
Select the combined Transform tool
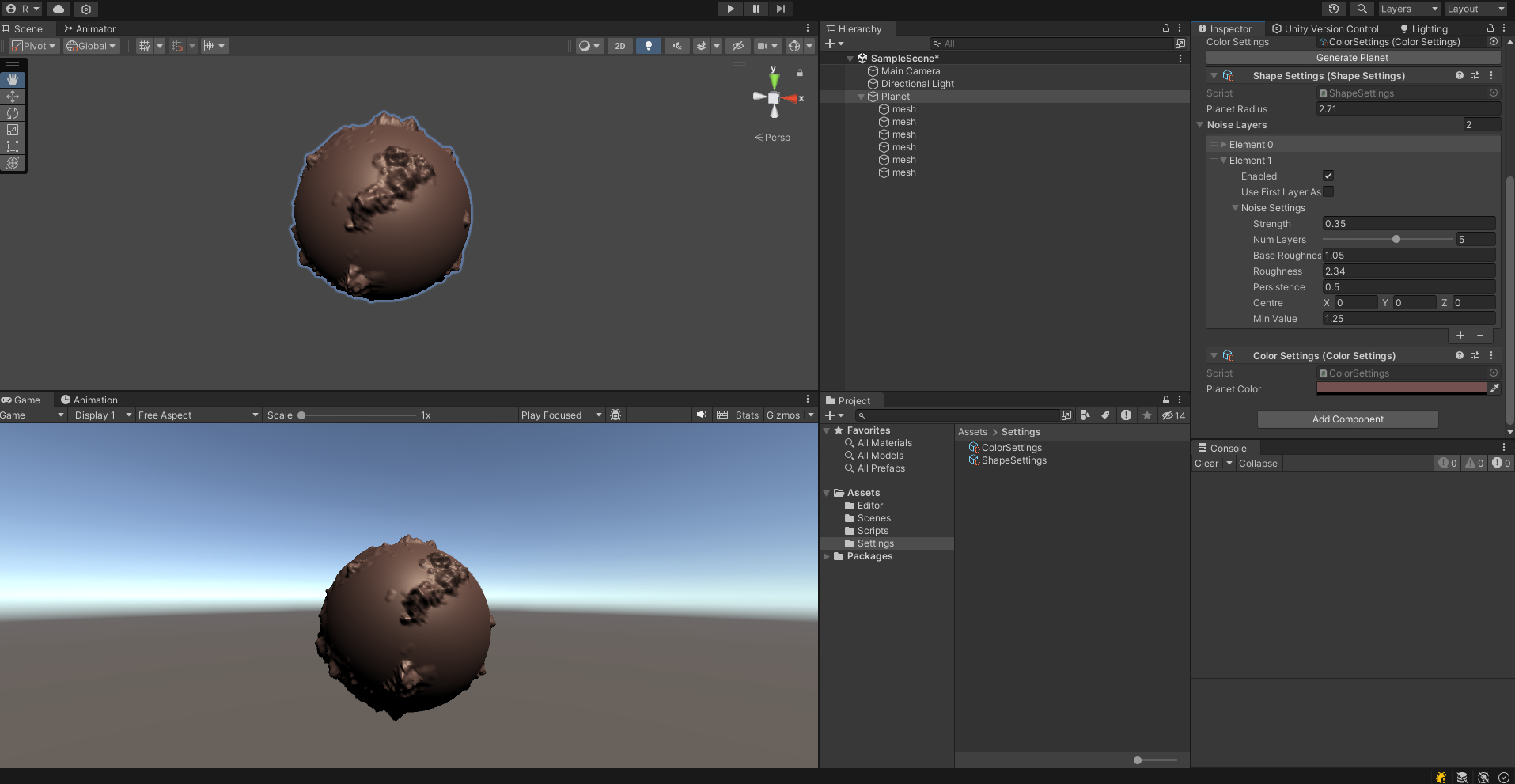(13, 163)
